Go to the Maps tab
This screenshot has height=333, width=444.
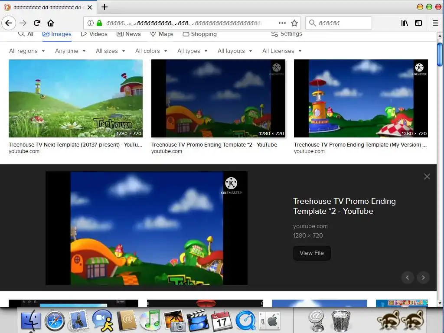[161, 34]
